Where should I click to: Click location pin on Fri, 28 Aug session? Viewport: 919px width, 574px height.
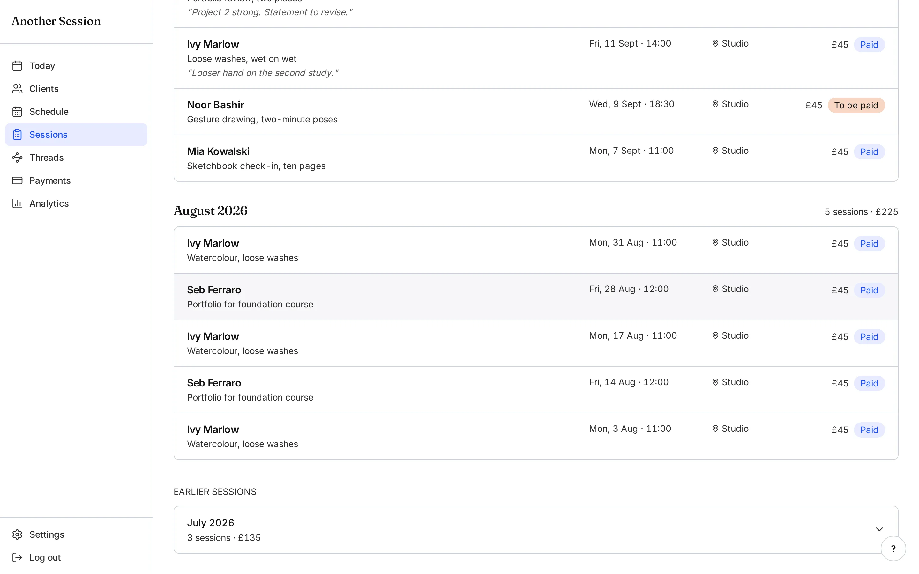click(715, 289)
